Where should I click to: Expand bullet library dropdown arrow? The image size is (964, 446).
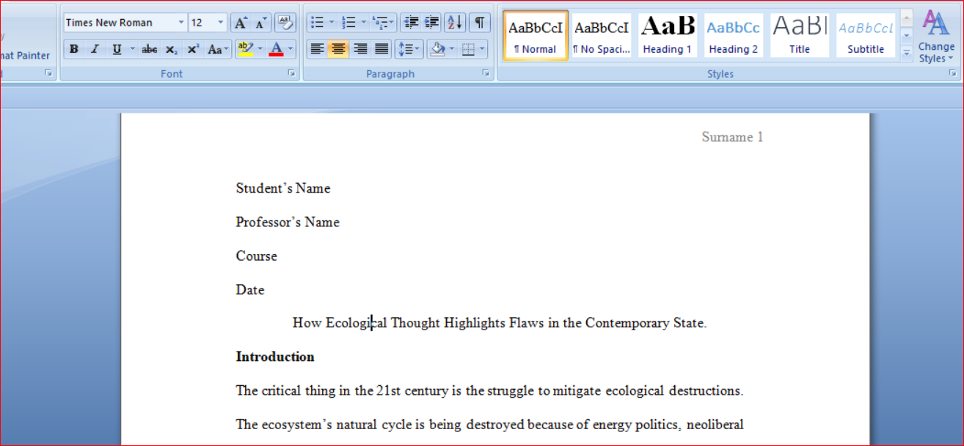pos(331,23)
